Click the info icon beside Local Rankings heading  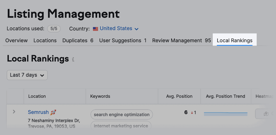click(x=73, y=59)
